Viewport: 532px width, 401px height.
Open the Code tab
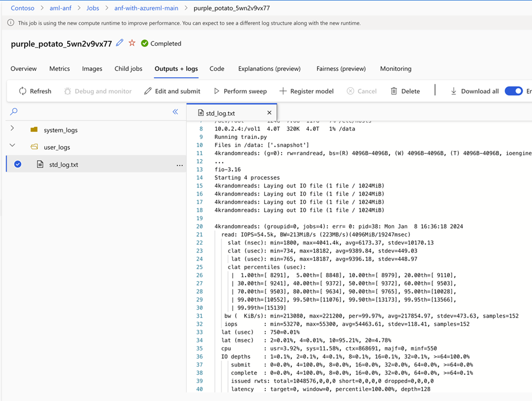pos(217,69)
